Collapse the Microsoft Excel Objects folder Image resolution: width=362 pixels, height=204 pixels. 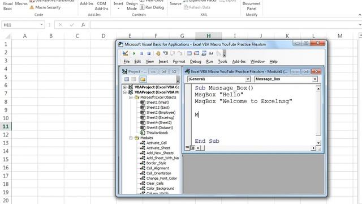[131, 97]
